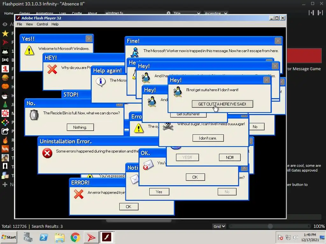
Task: Click OK in the OK. dialog
Action: [195, 177]
